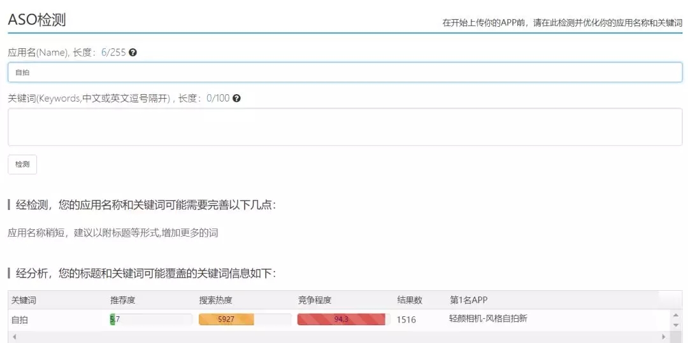Click the 竞争程度 column header
The width and height of the screenshot is (688, 343).
pos(314,300)
